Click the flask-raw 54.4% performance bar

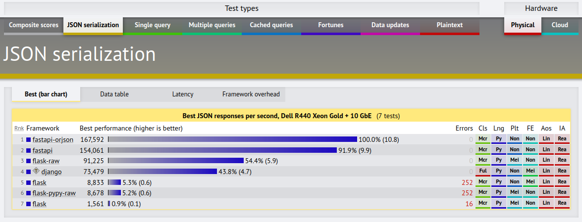click(176, 161)
